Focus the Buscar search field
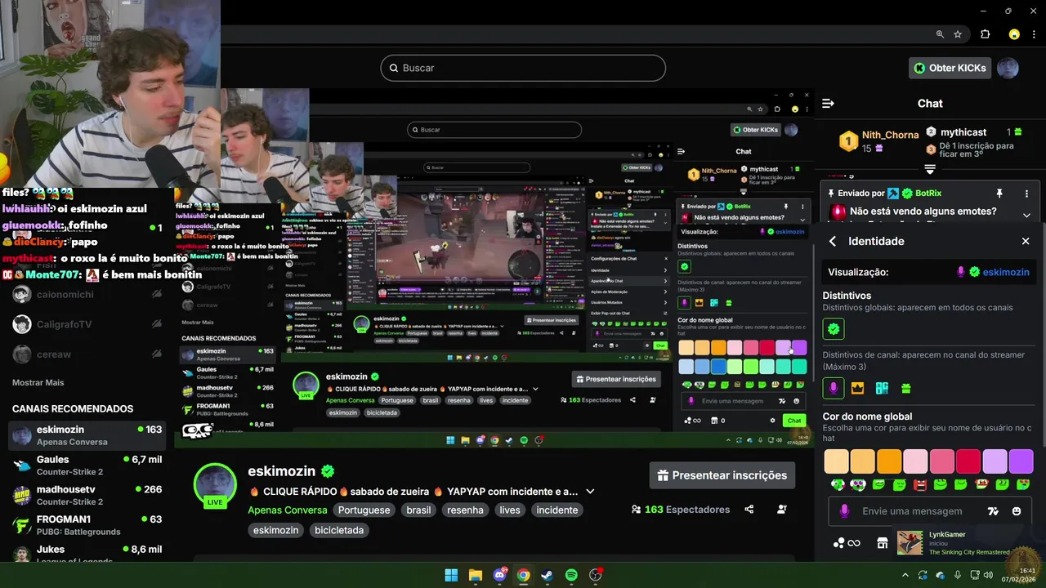Screen dimensions: 1046x588 click(x=523, y=68)
